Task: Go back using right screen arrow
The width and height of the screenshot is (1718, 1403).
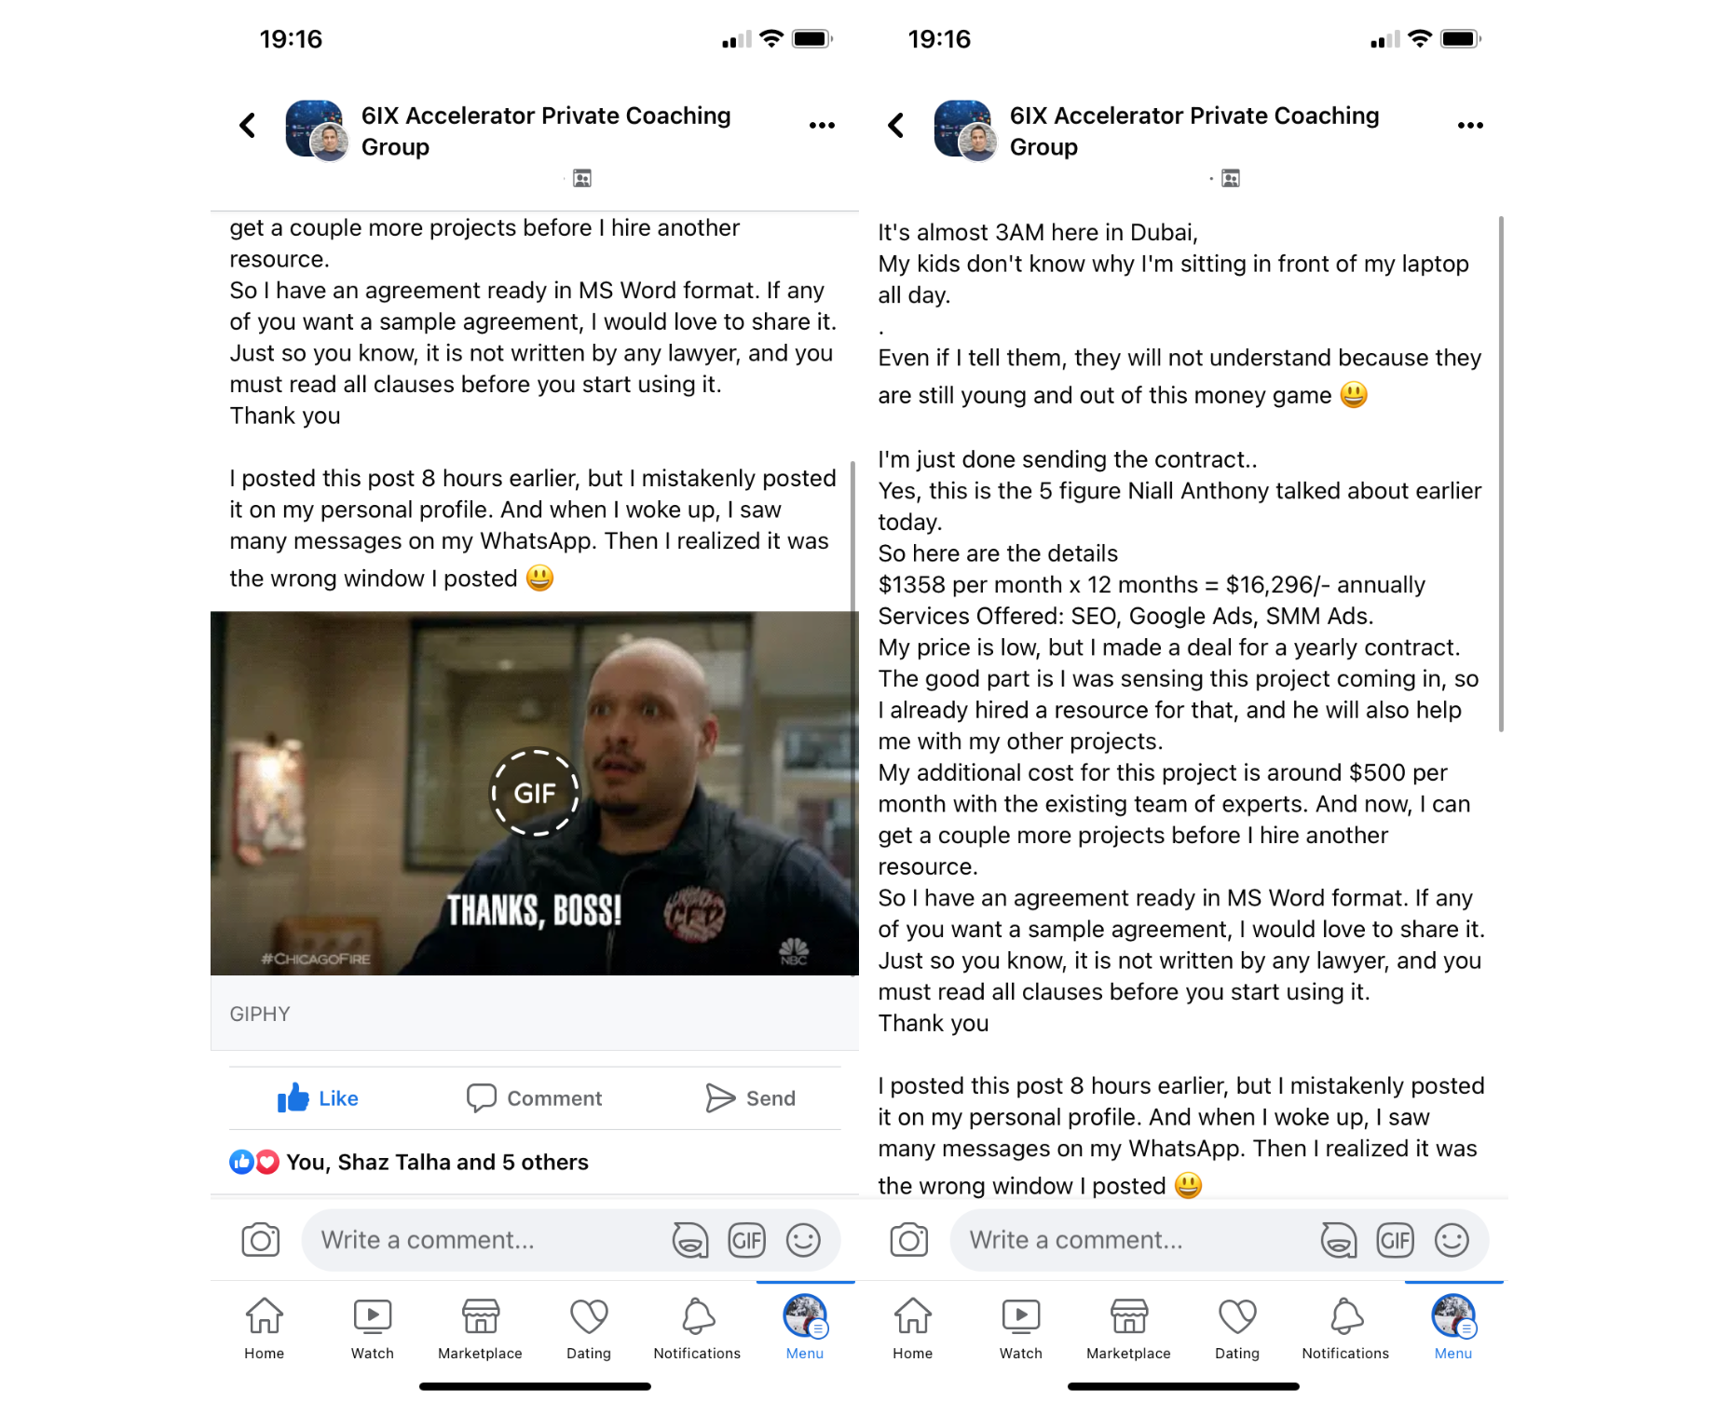Action: tap(896, 126)
